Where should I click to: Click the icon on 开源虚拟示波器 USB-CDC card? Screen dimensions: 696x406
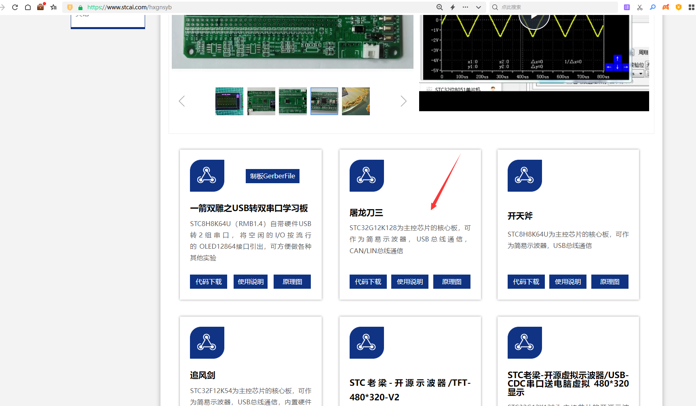pos(525,343)
